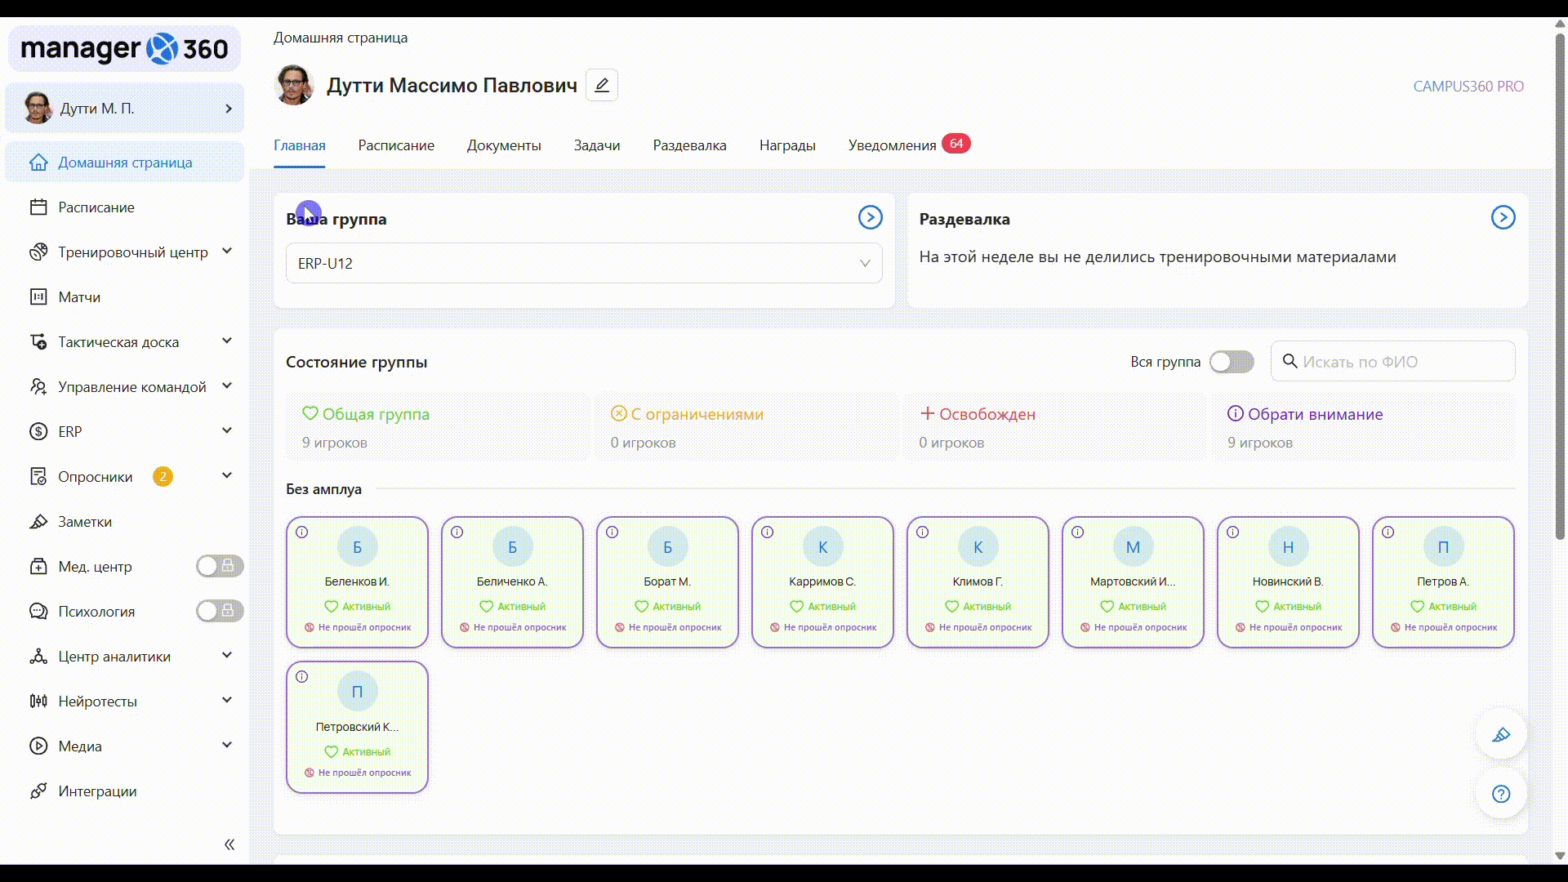The image size is (1568, 882).
Task: Click the floating notes pen icon button
Action: click(x=1501, y=735)
